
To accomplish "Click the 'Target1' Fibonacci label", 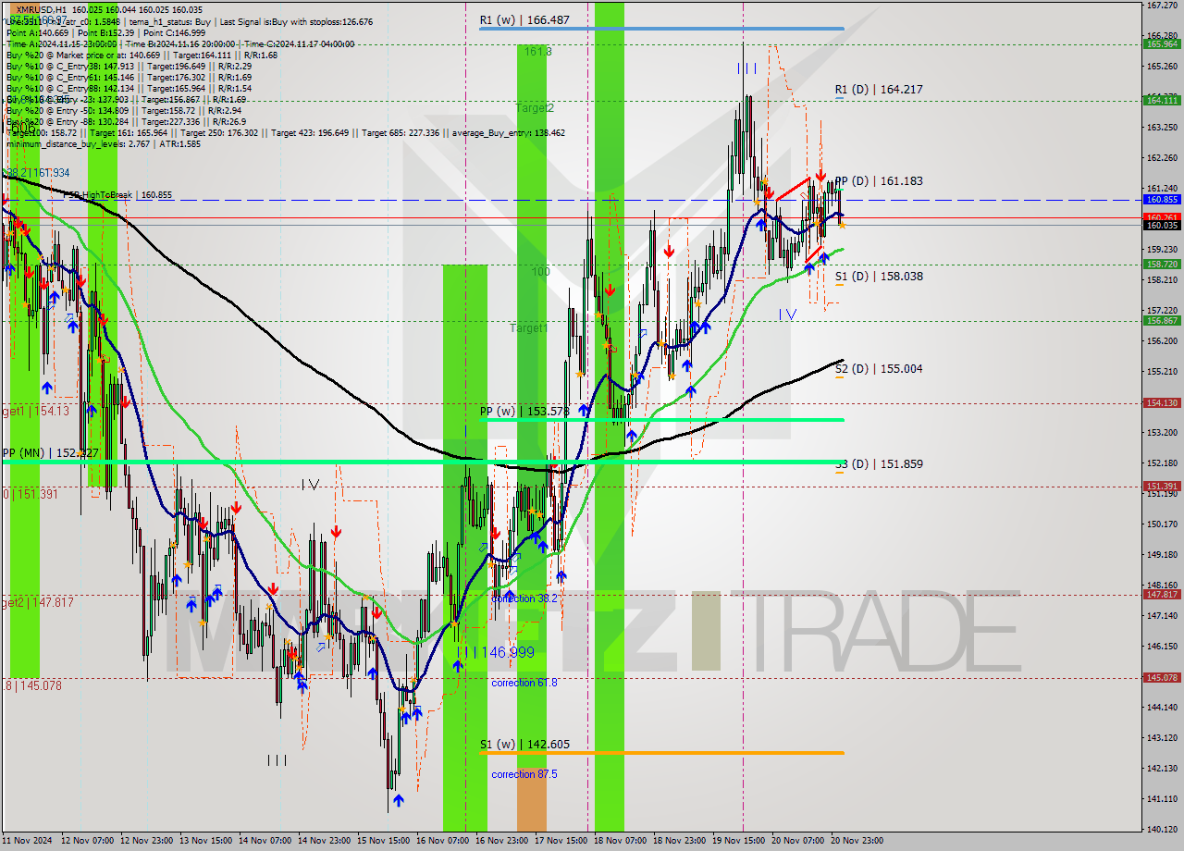I will [x=529, y=328].
